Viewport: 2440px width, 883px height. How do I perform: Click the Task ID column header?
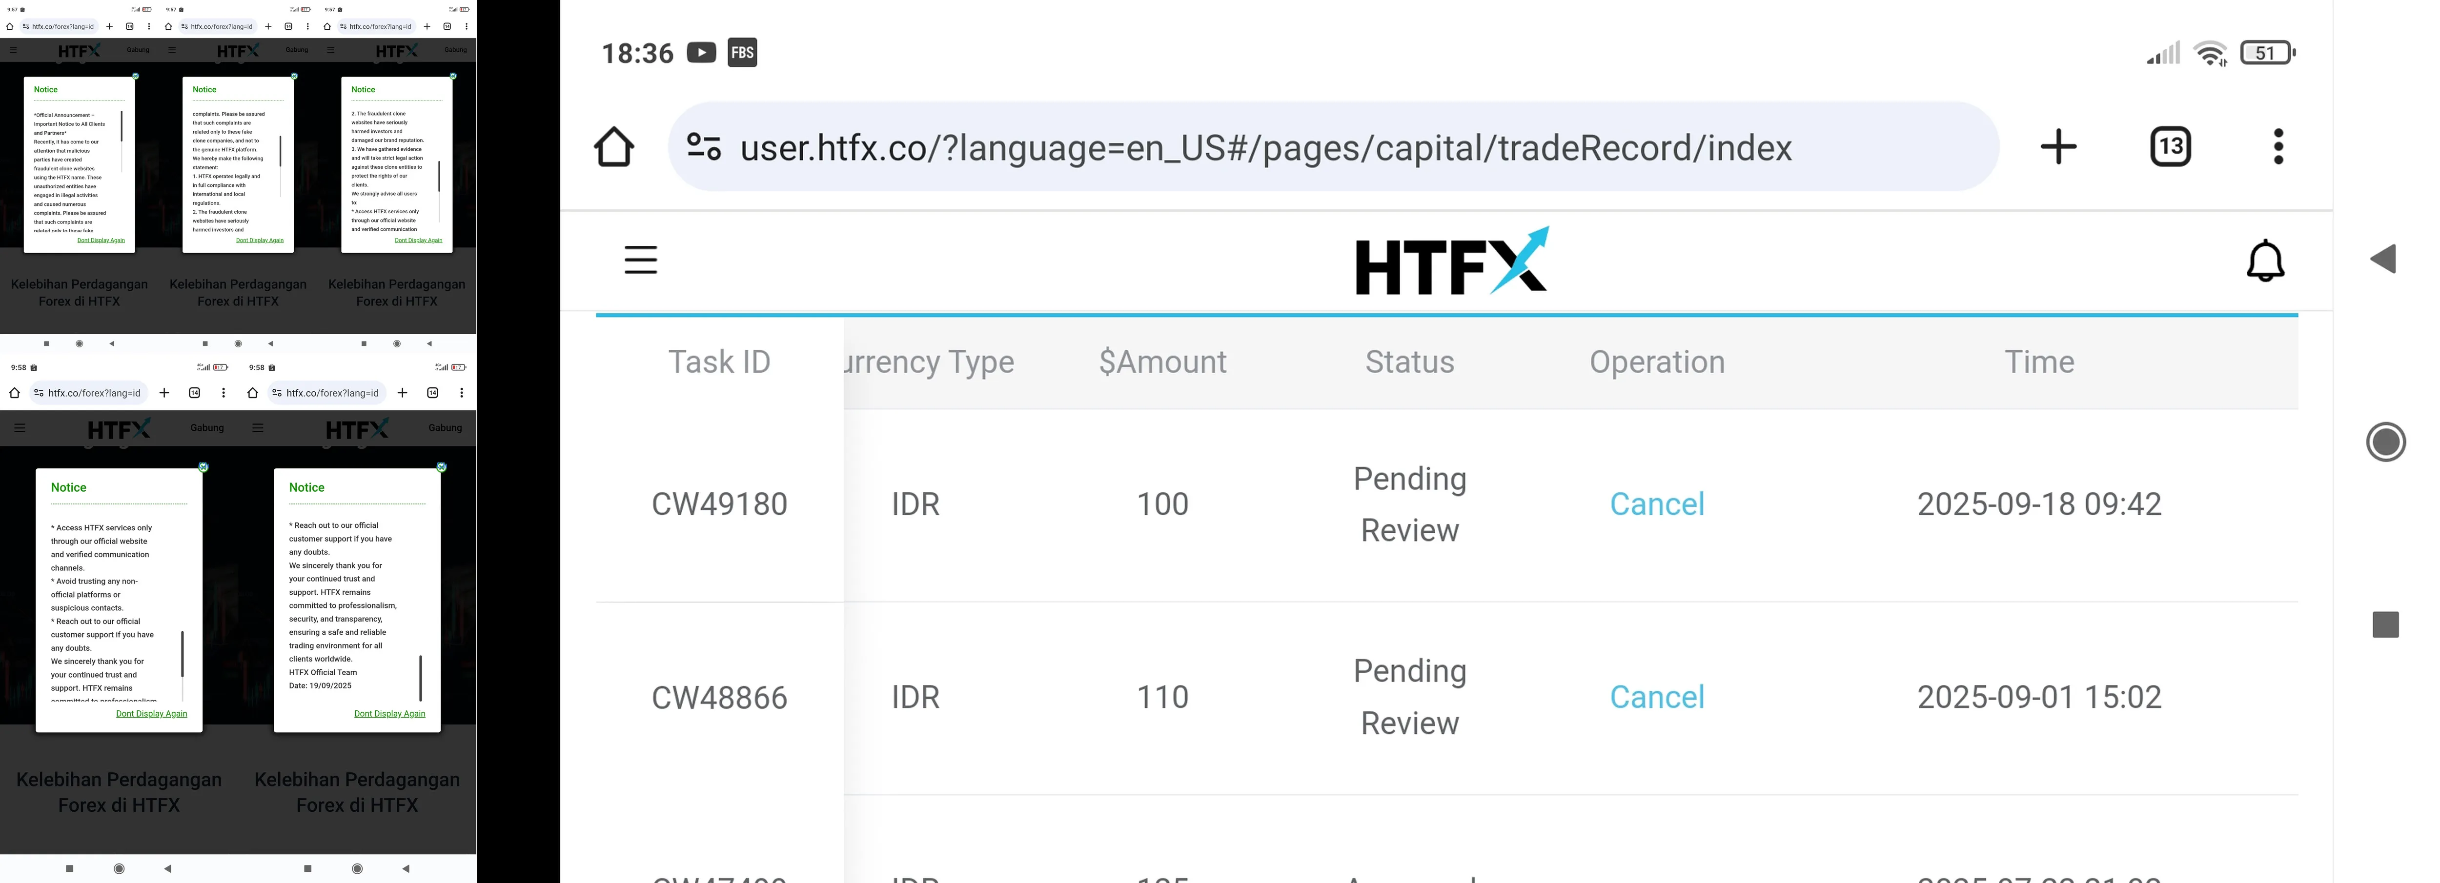(x=719, y=361)
